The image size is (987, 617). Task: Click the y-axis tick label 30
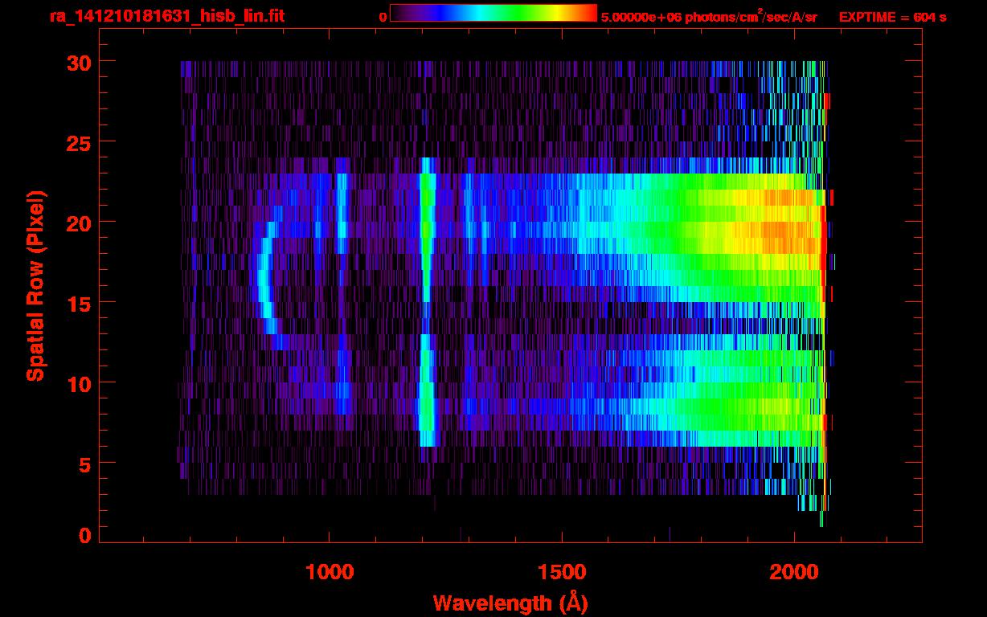pos(78,62)
